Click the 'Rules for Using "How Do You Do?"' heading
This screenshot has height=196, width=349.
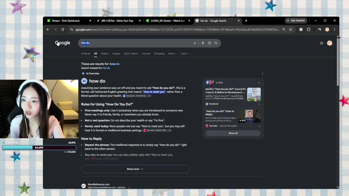[107, 104]
